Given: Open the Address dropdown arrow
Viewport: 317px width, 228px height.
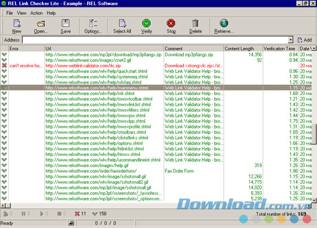Looking at the screenshot, I should pos(290,40).
